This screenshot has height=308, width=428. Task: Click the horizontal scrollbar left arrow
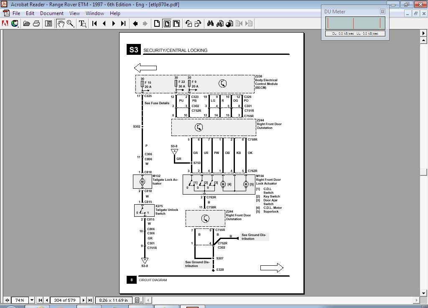tap(148, 300)
